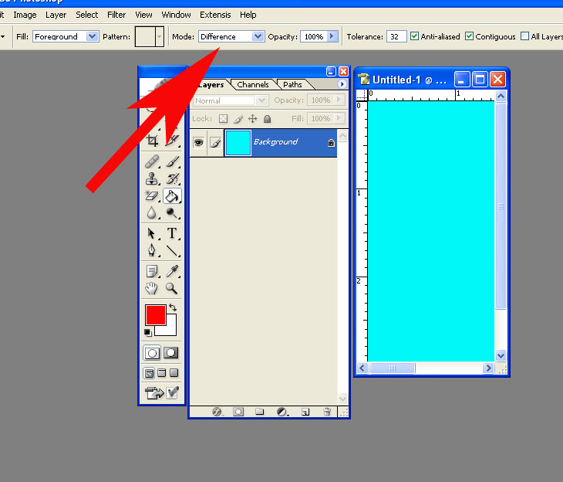
Task: Select the Paint Bucket tool
Action: tap(171, 197)
